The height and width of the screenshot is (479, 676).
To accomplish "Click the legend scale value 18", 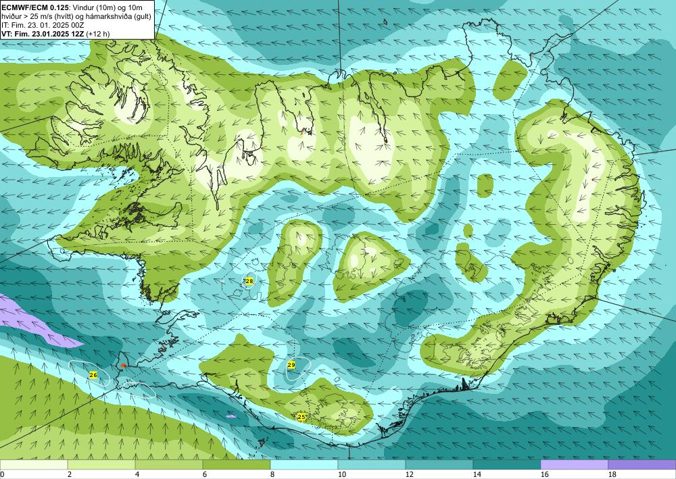I will pyautogui.click(x=612, y=475).
